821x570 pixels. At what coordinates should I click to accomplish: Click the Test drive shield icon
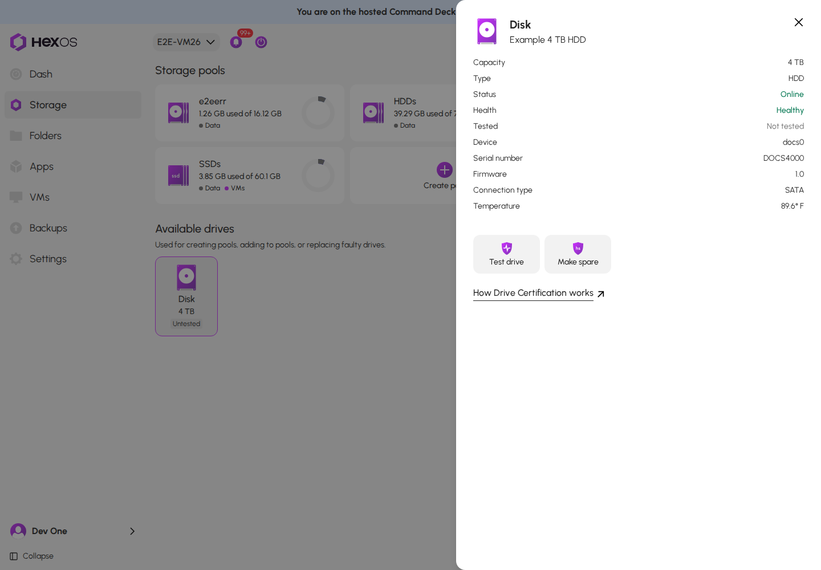(x=507, y=248)
